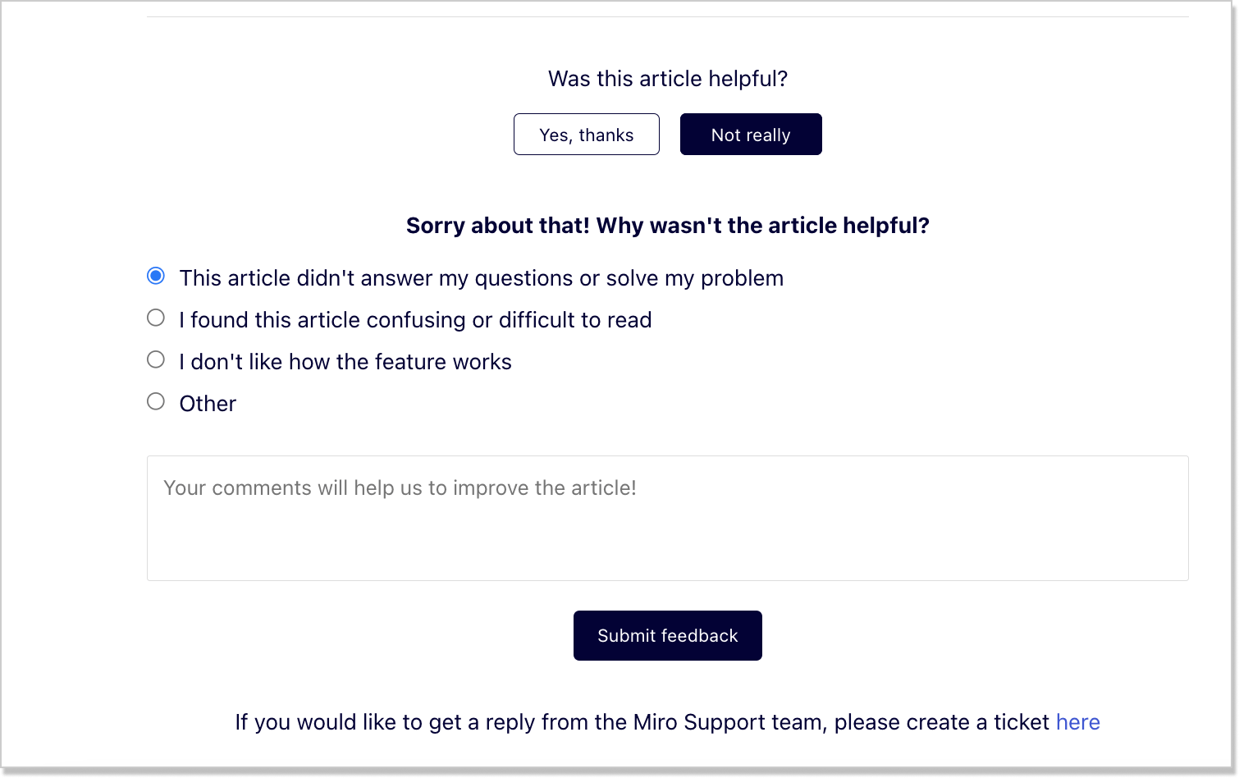Select the radio circle for "didn't answer my questions"
The image size is (1239, 778).
tap(156, 276)
